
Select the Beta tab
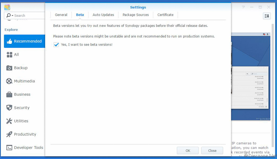click(x=80, y=15)
